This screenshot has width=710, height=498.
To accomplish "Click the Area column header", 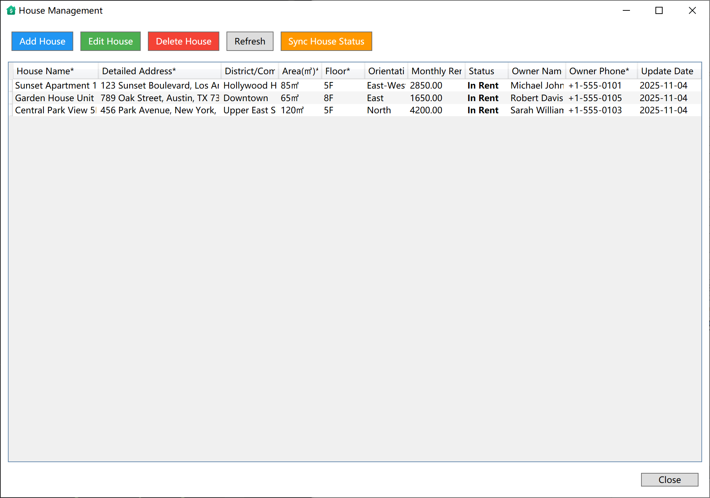I will tap(299, 71).
